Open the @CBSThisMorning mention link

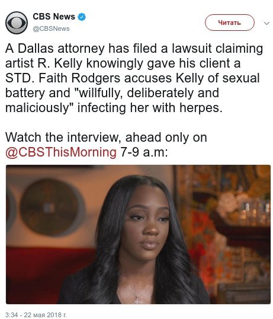(61, 152)
